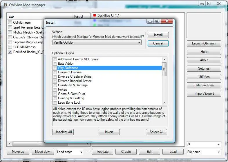This screenshot has width=228, height=162.
Task: Click the Part of column header
Action: point(81,16)
